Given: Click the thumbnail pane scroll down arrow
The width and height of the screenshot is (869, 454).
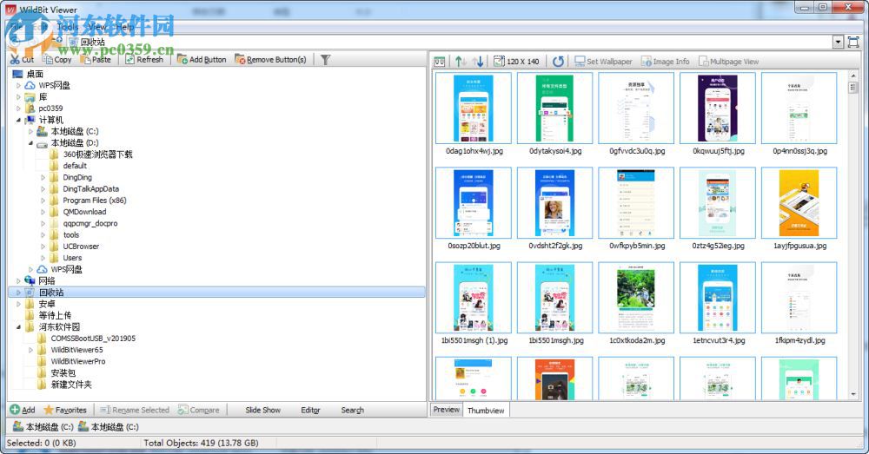Looking at the screenshot, I should coord(853,394).
